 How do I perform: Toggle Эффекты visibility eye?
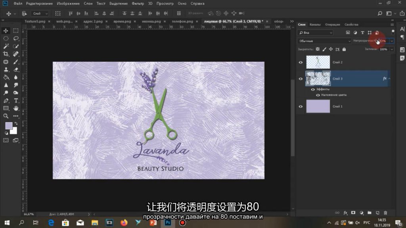(x=313, y=89)
